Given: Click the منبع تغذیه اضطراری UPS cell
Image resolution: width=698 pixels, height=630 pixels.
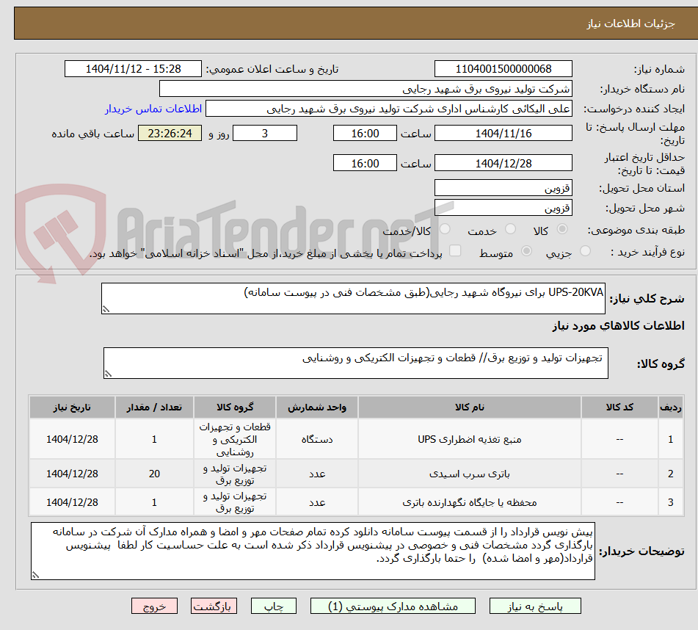Looking at the screenshot, I should pos(469,439).
